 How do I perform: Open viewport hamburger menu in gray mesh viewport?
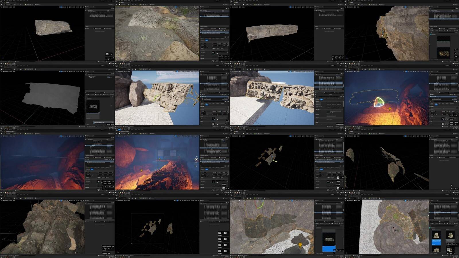1,71
